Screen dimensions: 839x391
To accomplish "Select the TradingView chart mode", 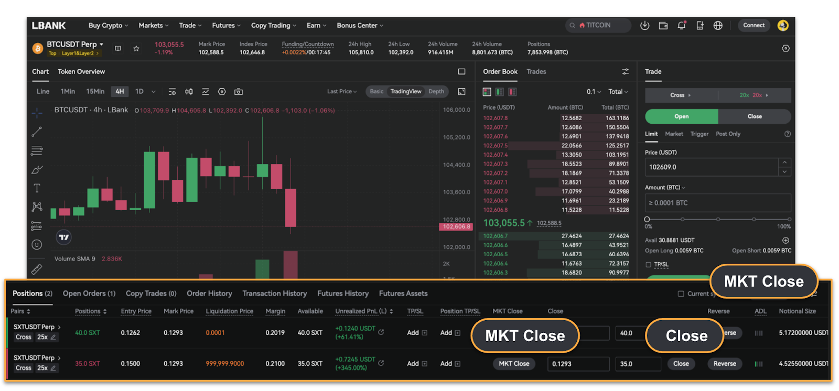I will click(405, 91).
